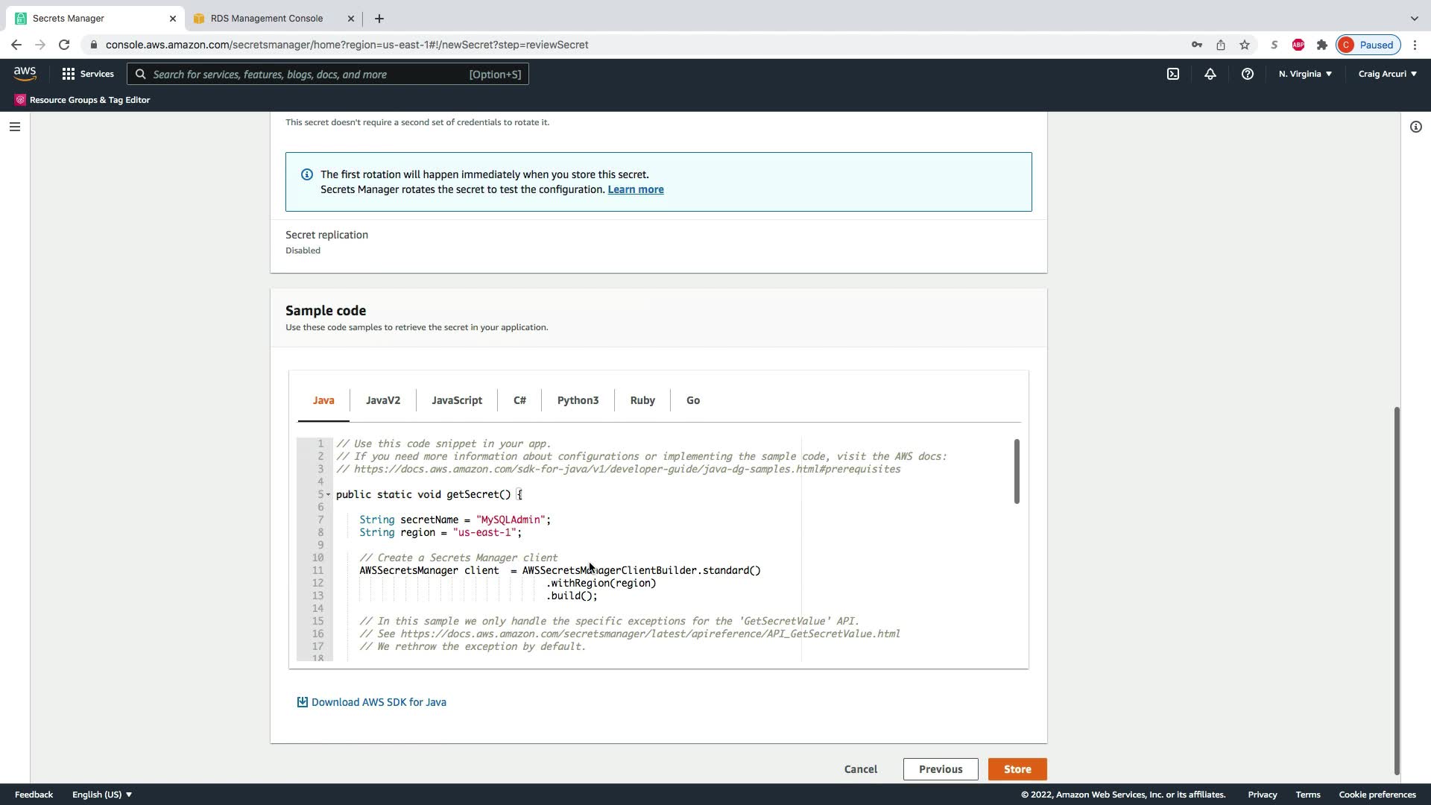
Task: Click the code sample vertical scrollbar
Action: coord(1017,471)
